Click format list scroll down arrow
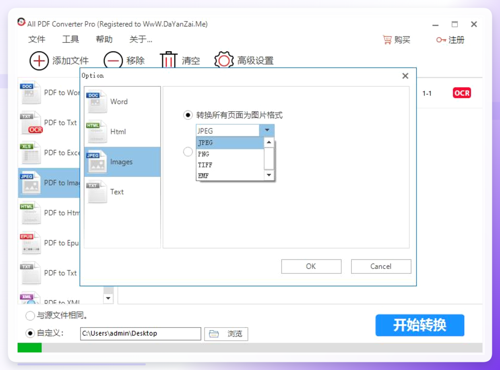Screen dimensions: 500x370 (x=269, y=175)
